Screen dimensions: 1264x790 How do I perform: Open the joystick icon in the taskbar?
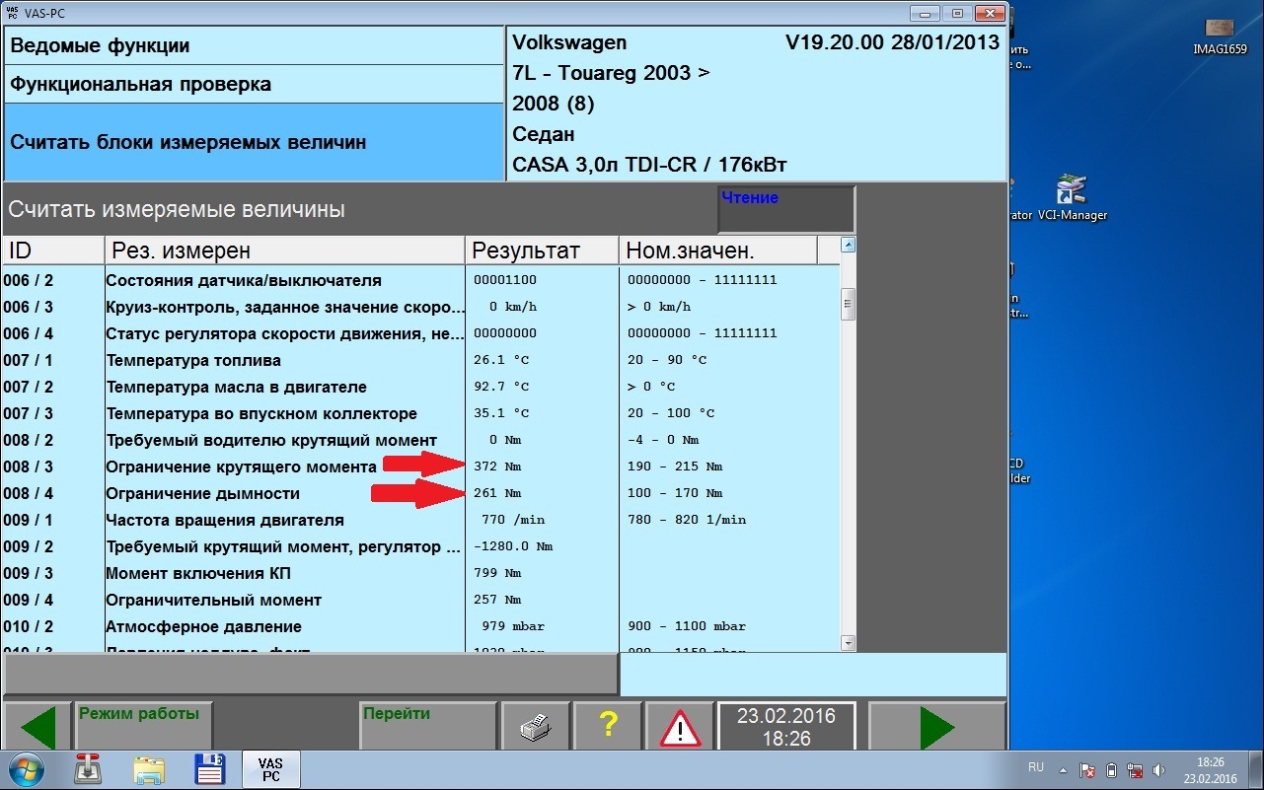[x=88, y=769]
